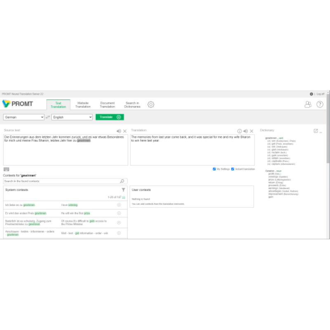Add the 'Anschauen - testen' context
This screenshot has height=330, width=330.
[x=119, y=233]
